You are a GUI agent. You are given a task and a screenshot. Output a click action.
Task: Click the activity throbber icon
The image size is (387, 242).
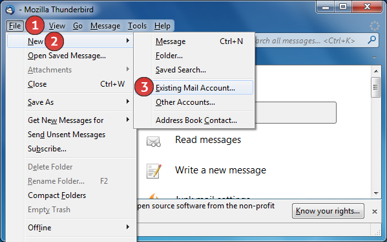click(375, 26)
